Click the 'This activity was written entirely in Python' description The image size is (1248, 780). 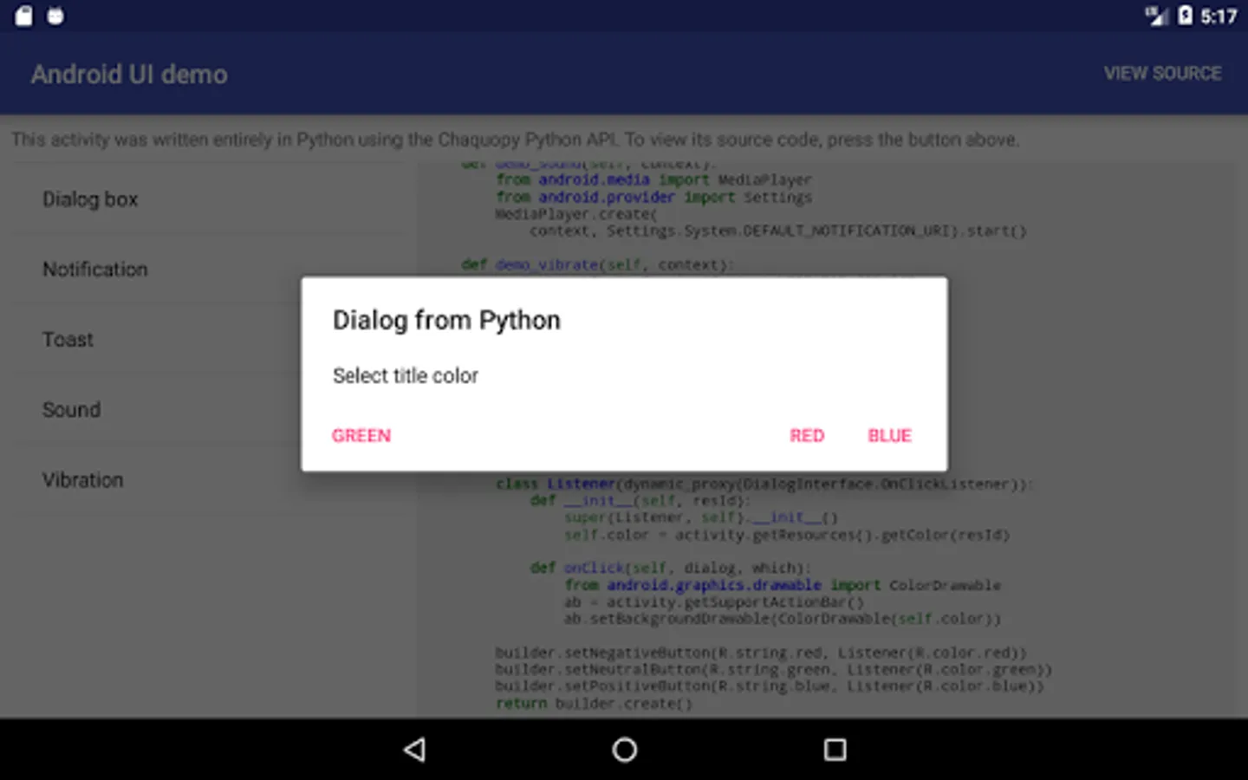515,140
